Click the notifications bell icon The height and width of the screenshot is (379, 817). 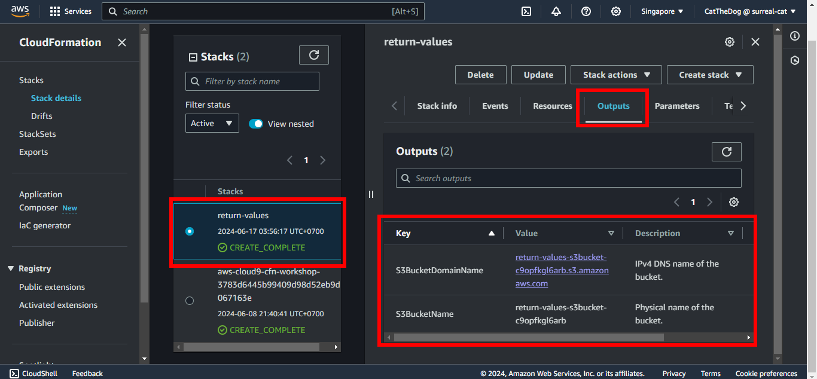[556, 11]
